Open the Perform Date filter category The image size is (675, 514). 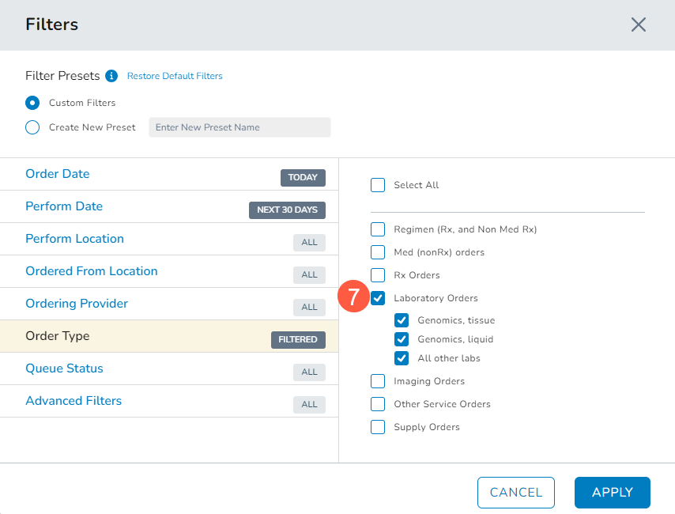(64, 206)
